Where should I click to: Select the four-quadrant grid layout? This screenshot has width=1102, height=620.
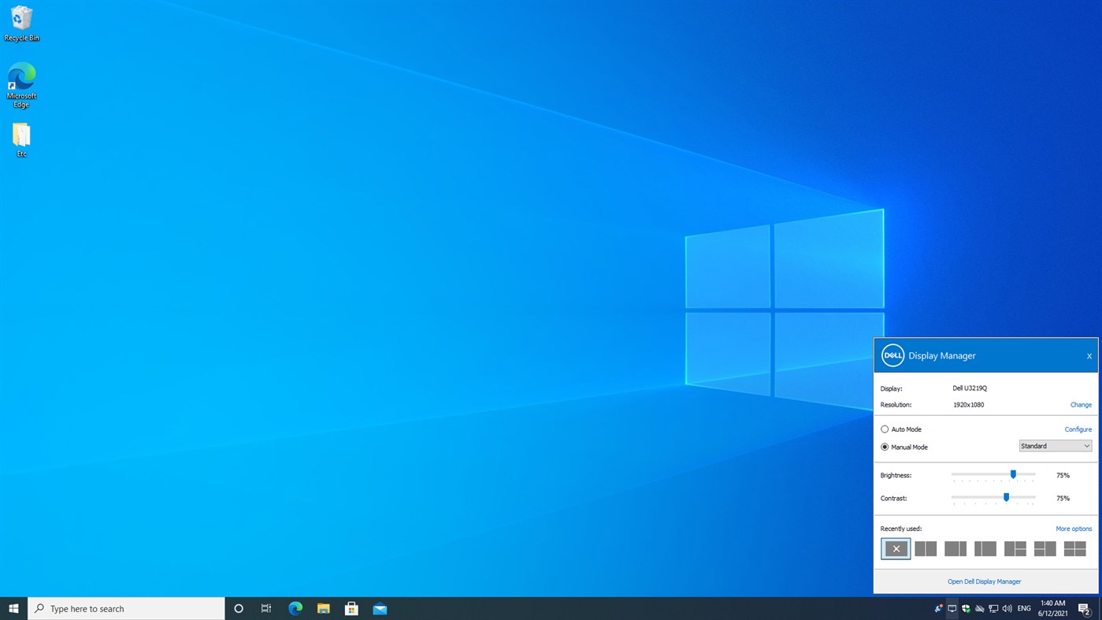tap(1074, 548)
